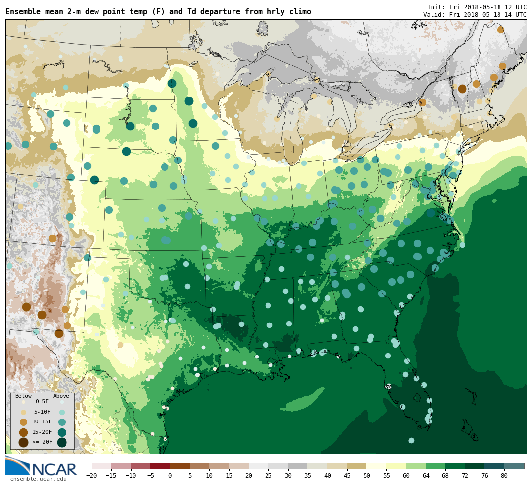Select colorbar swatch between 5 and 10

pos(200,466)
